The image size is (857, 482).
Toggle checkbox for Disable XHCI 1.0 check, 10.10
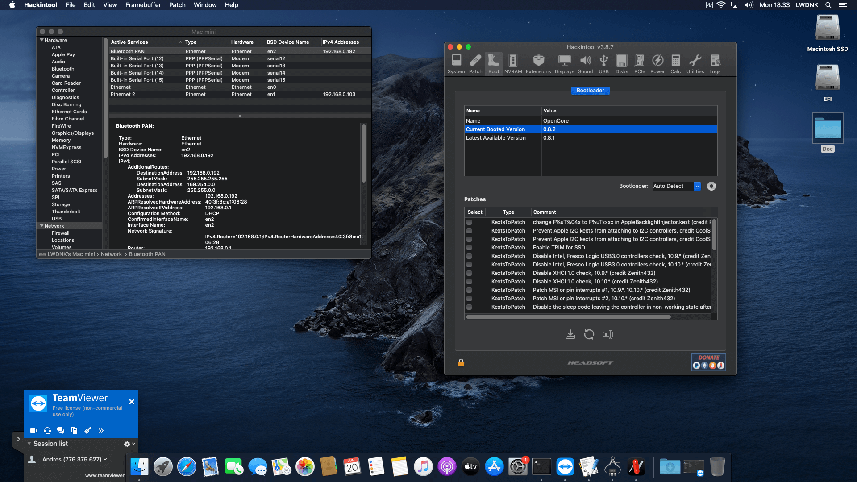coord(469,282)
